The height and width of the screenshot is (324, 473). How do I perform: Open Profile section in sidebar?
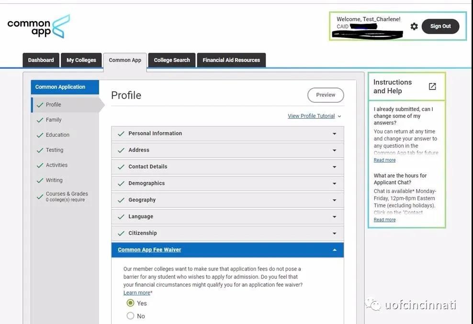point(65,105)
